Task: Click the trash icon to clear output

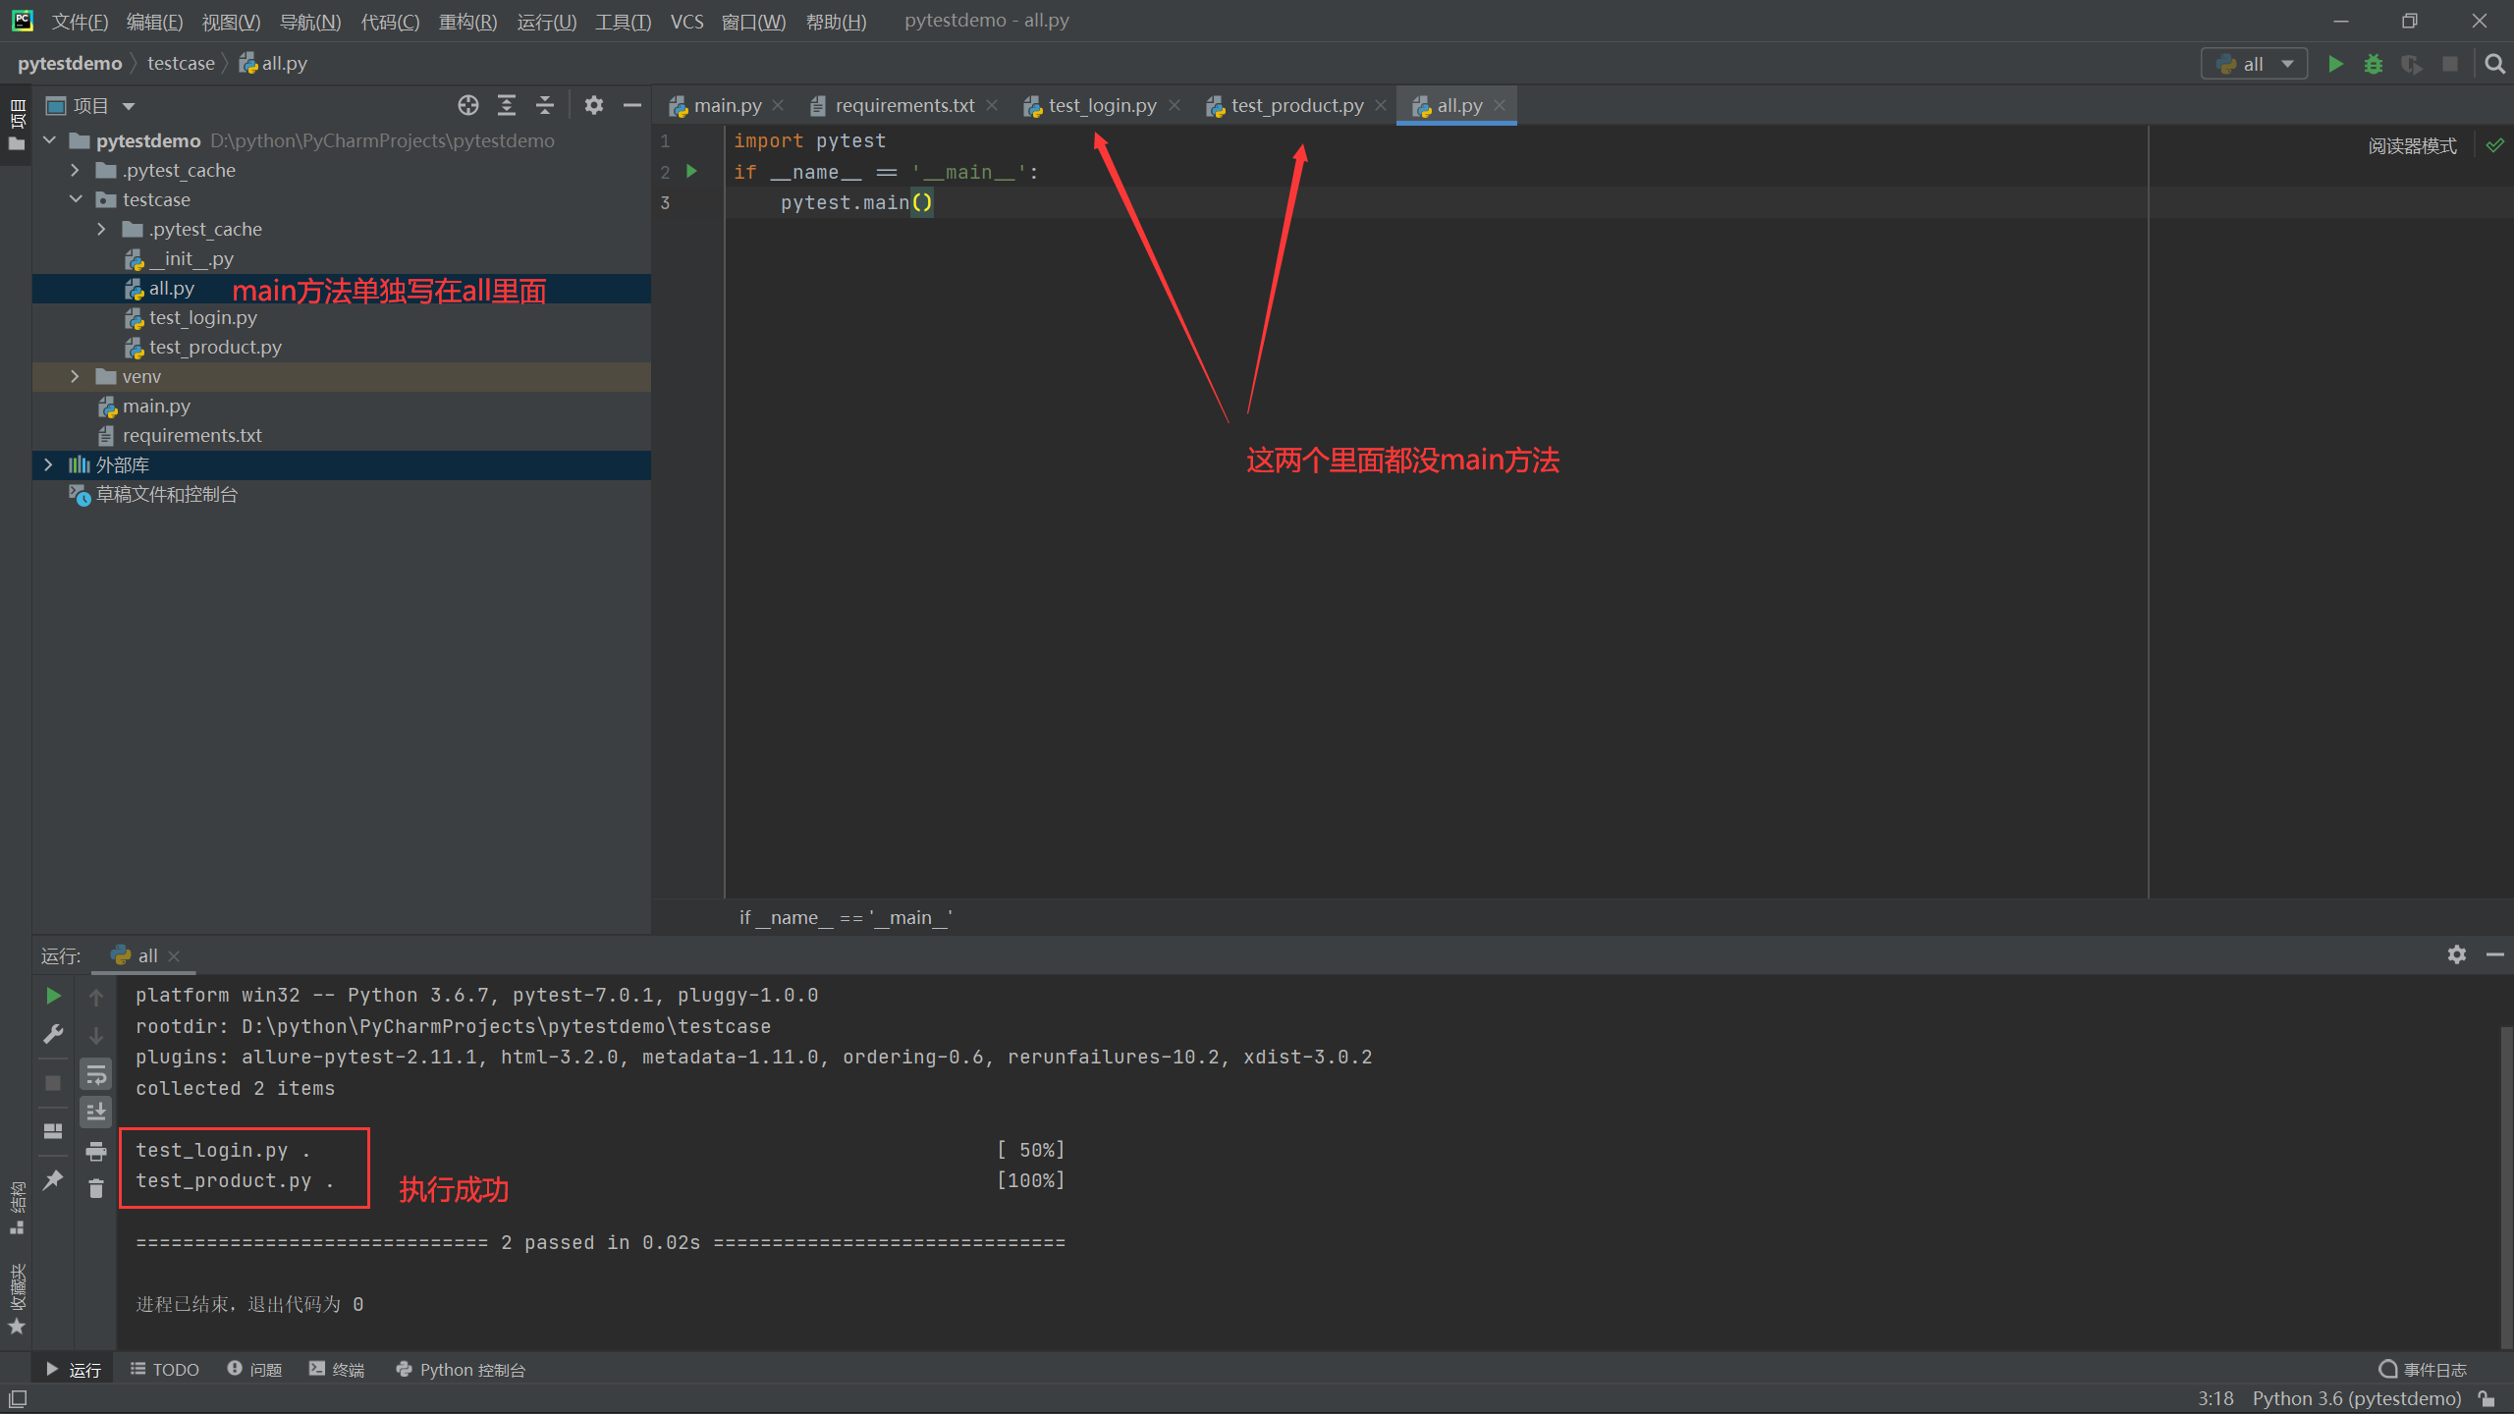Action: tap(96, 1189)
